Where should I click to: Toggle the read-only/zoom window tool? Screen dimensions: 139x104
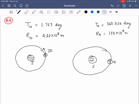click(11, 12)
